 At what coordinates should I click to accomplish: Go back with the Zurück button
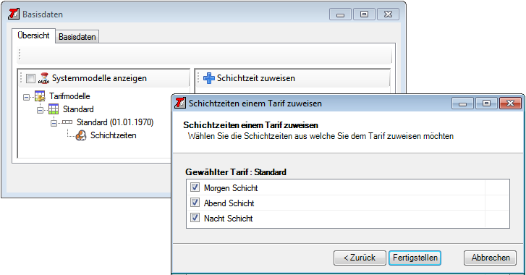pyautogui.click(x=360, y=258)
